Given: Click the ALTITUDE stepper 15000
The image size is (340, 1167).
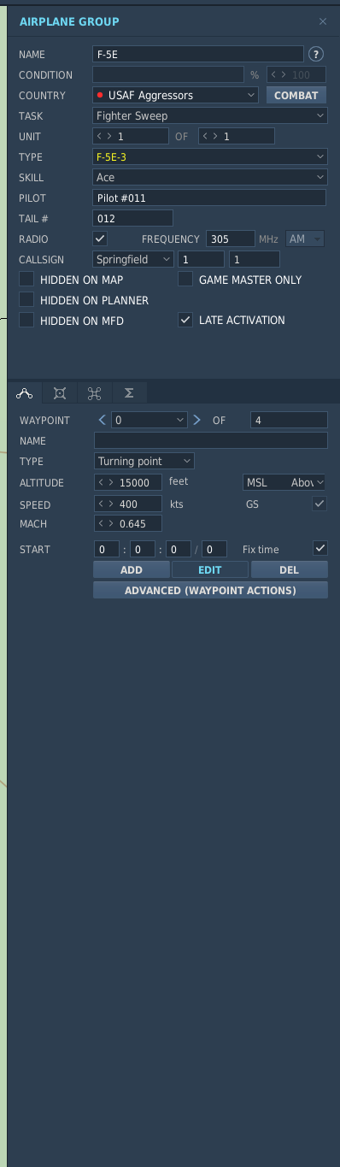Looking at the screenshot, I should (127, 482).
